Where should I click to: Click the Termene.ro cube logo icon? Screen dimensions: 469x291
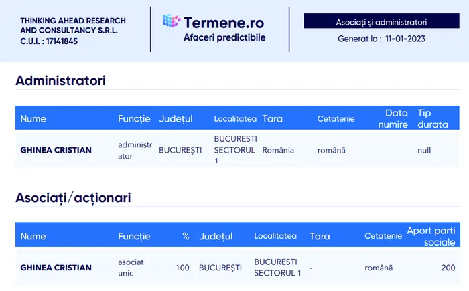click(172, 21)
